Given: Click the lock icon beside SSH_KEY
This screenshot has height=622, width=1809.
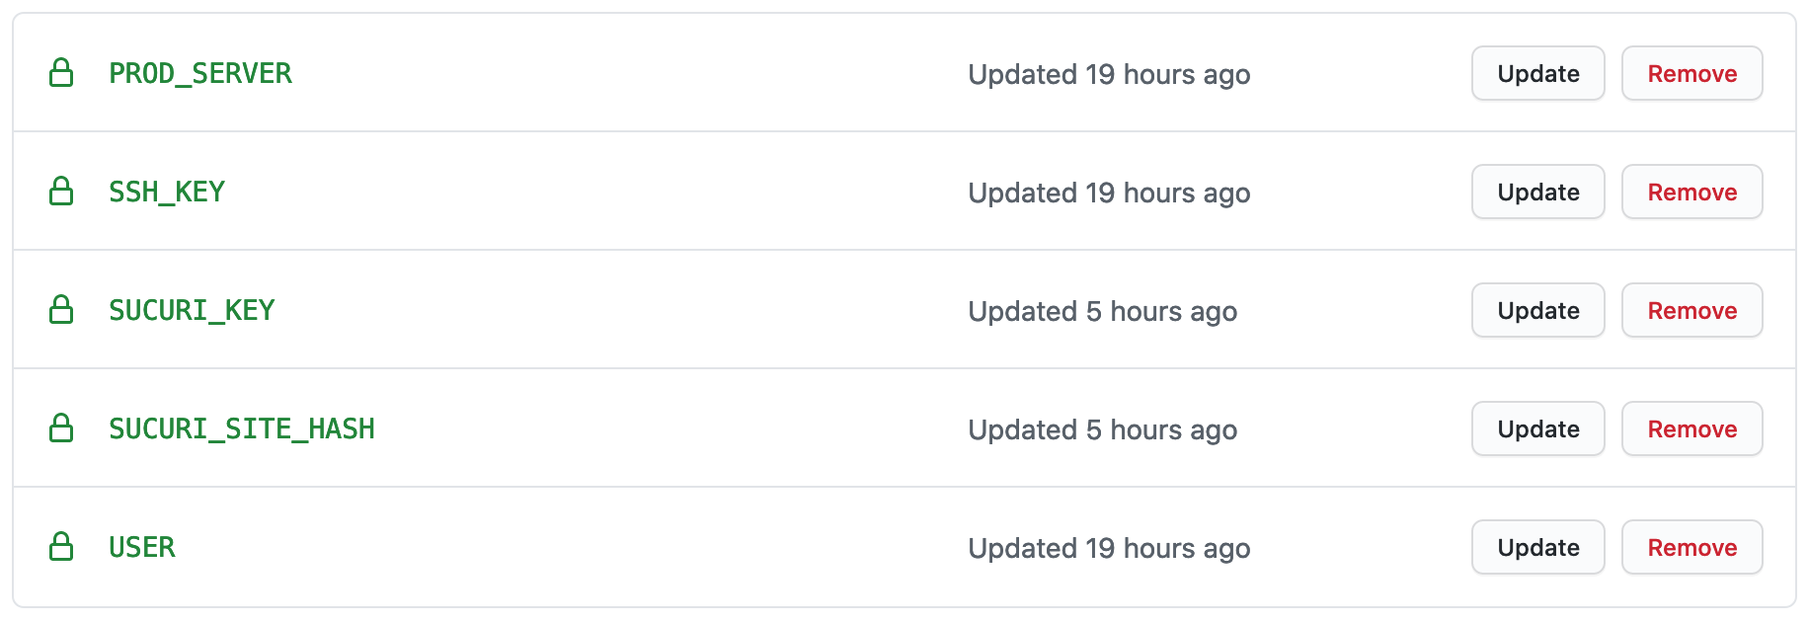Looking at the screenshot, I should 61,192.
